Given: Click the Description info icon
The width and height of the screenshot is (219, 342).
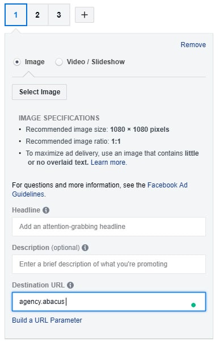Looking at the screenshot, I should (85, 248).
